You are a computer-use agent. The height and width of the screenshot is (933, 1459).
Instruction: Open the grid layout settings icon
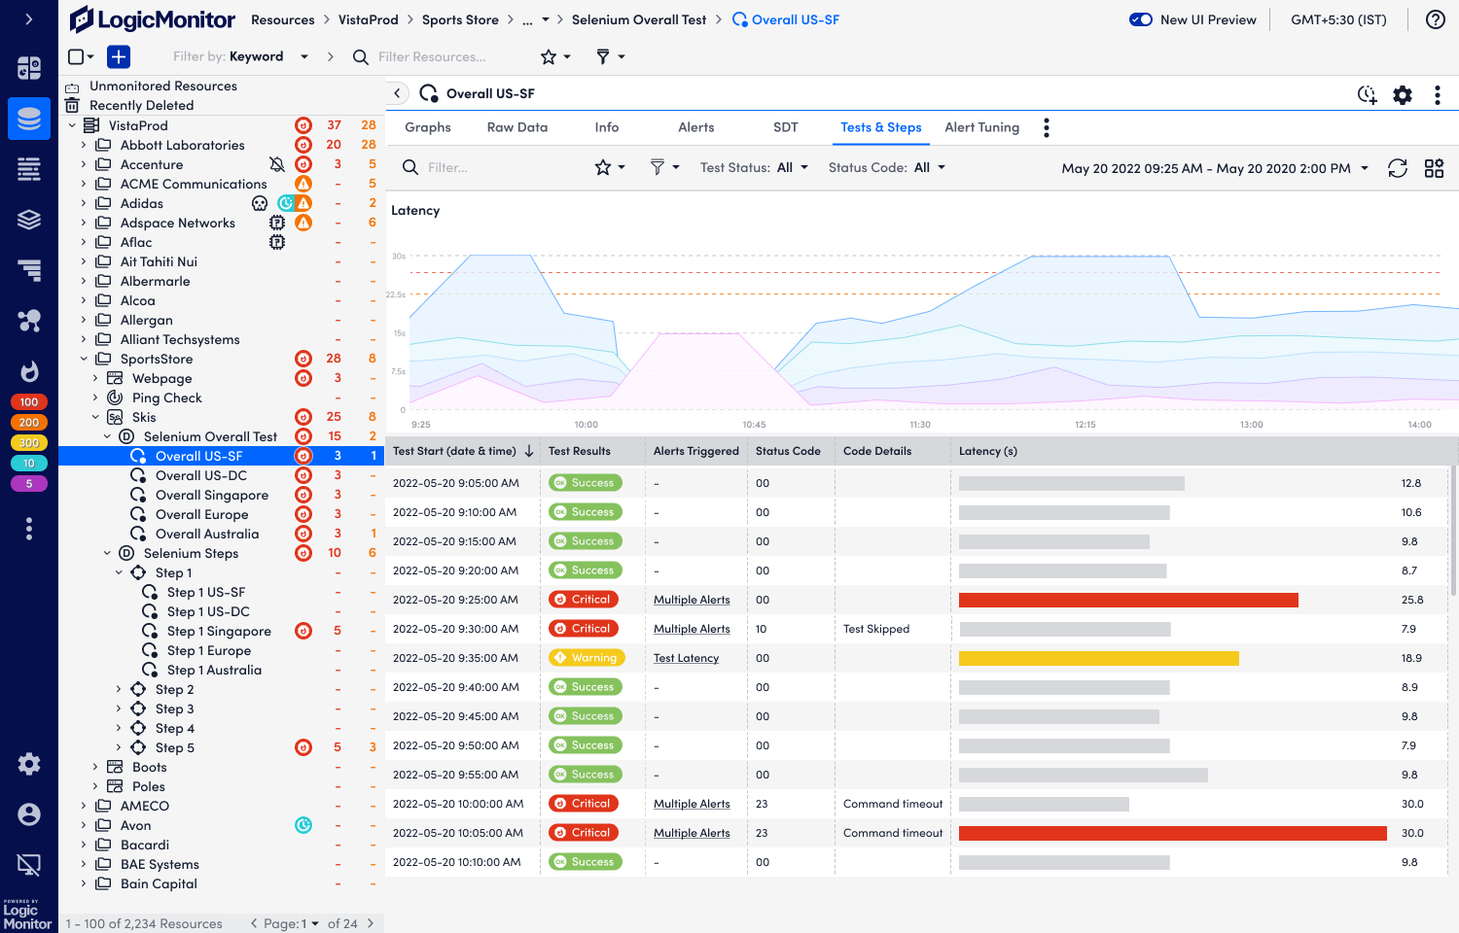pos(1434,168)
